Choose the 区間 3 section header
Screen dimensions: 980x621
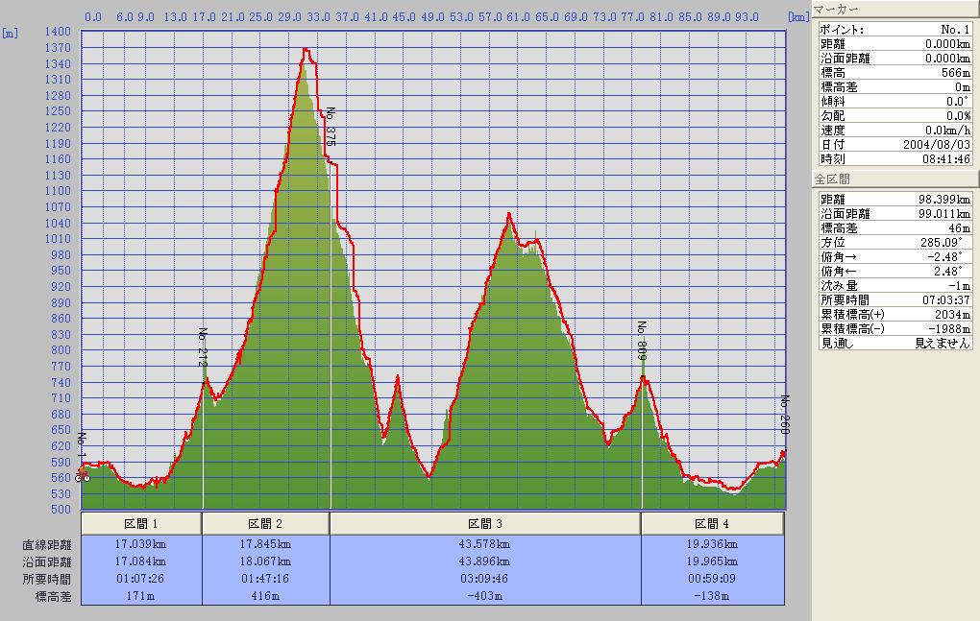pos(484,524)
